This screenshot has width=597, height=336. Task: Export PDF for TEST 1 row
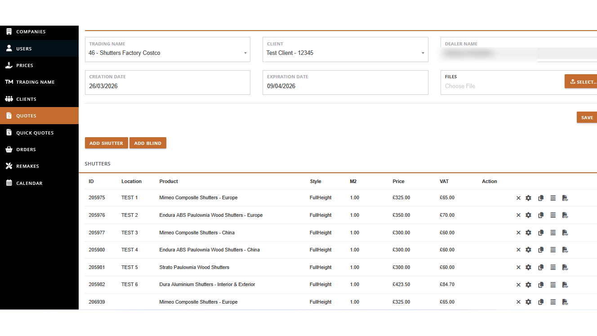coord(565,198)
